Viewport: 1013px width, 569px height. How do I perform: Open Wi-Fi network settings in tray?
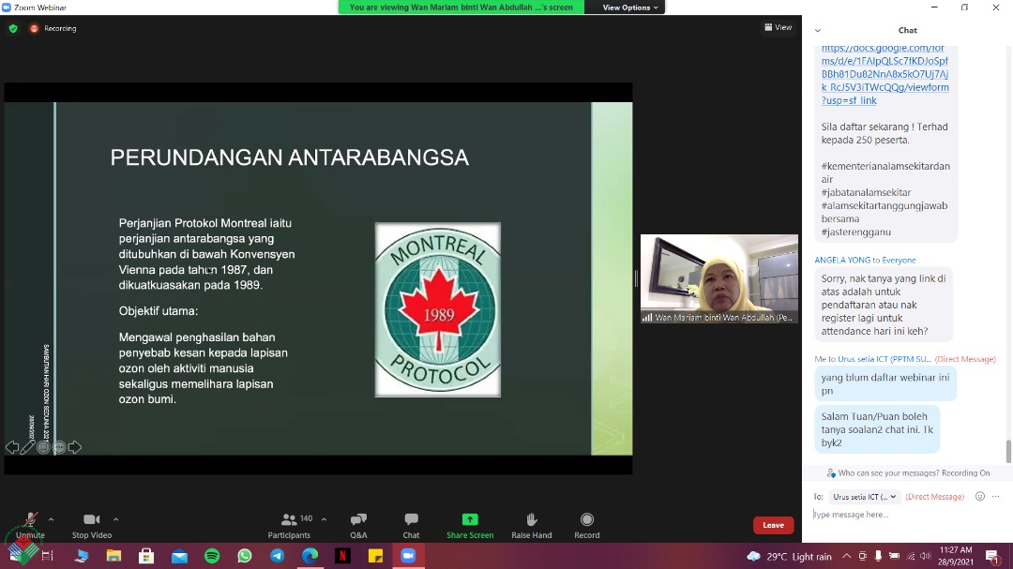tap(910, 556)
